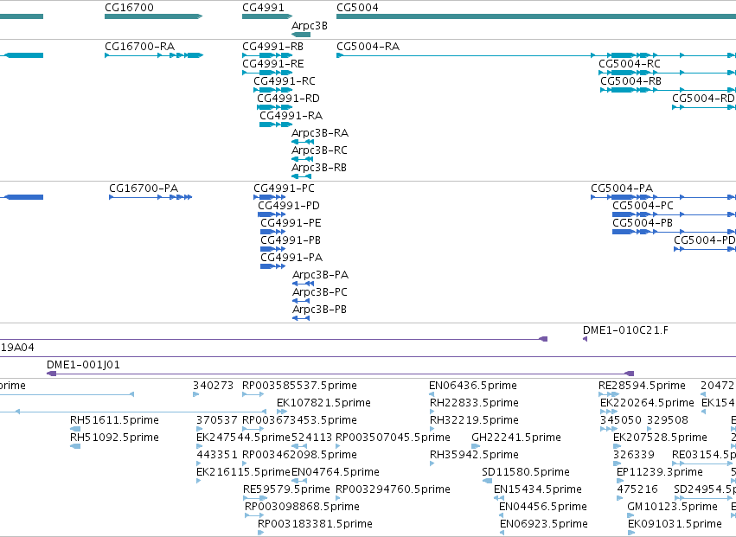Click the CG4991 gene feature
This screenshot has height=537, width=736.
click(x=267, y=16)
